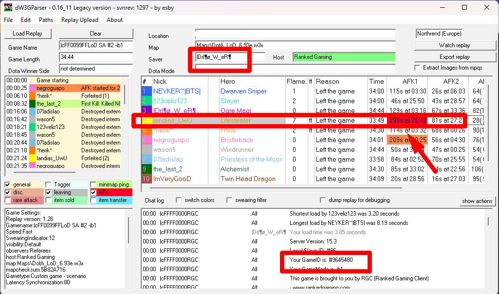Click the AFK1 column header

point(407,81)
